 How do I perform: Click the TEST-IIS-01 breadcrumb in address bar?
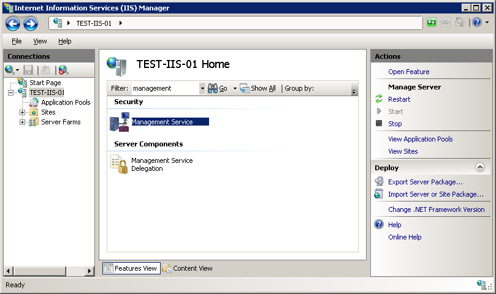(94, 23)
